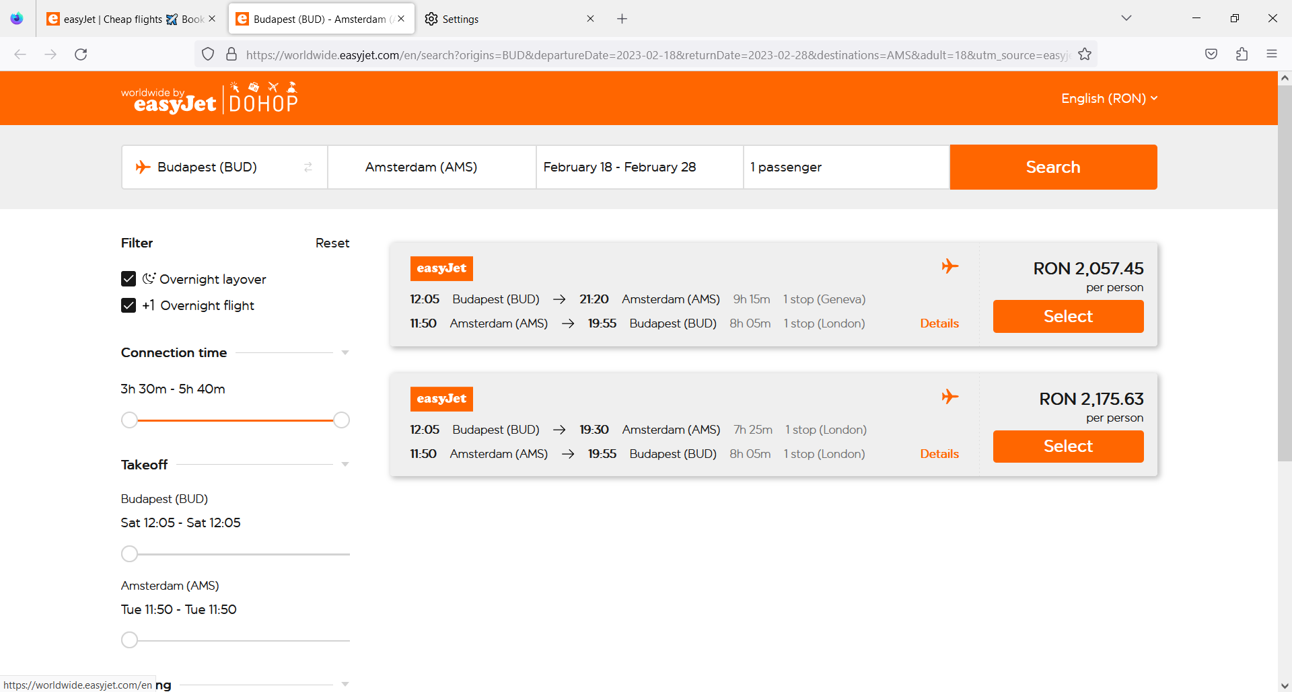Click the Budapest takeoff time slider handle
1292x692 pixels.
tap(129, 553)
